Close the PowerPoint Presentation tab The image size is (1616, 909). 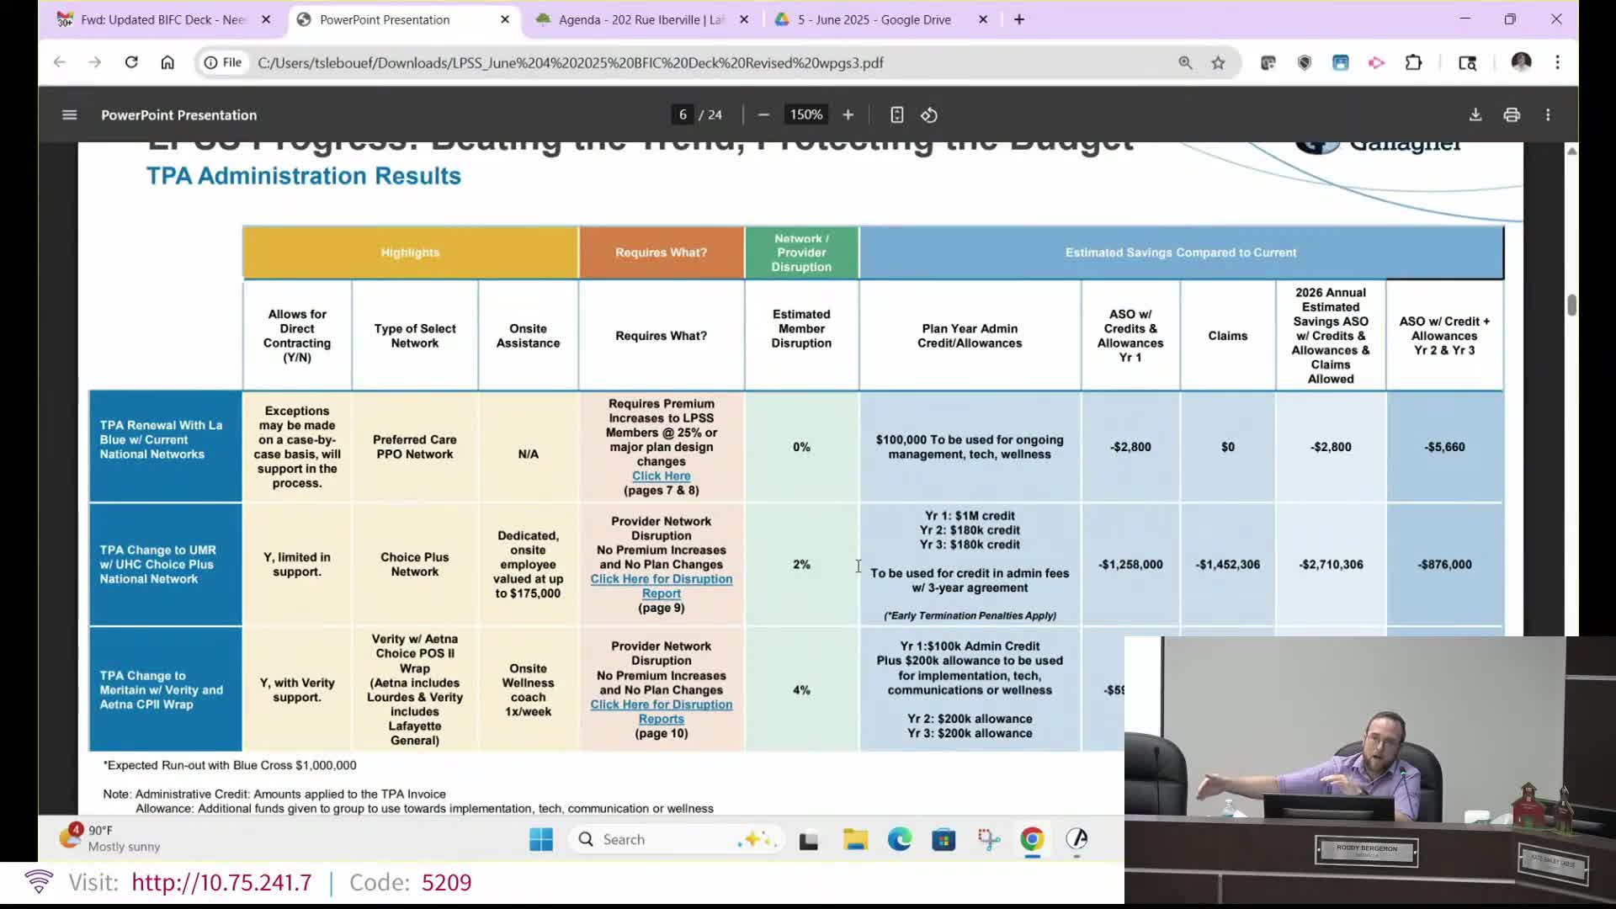505,19
